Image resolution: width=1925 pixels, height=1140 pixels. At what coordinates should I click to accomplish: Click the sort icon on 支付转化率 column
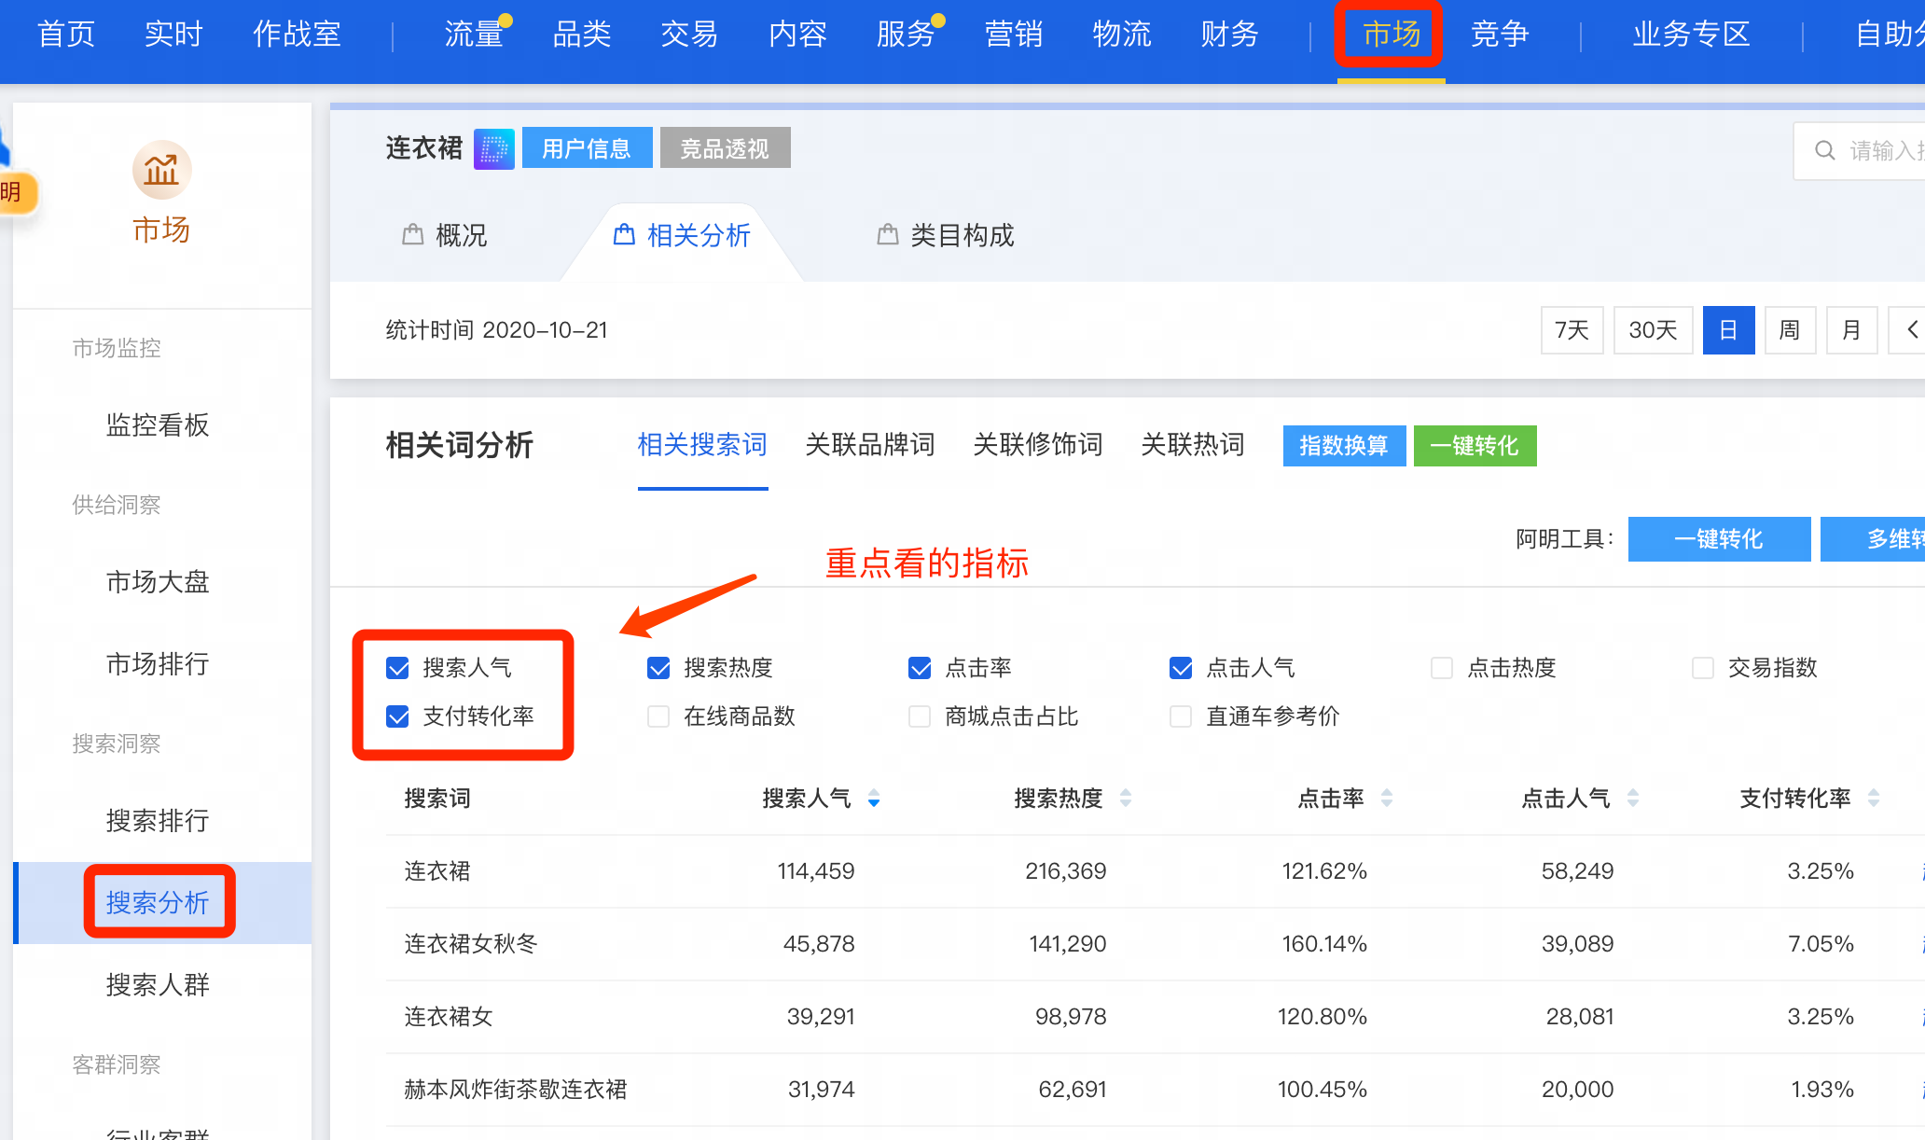pos(1872,799)
